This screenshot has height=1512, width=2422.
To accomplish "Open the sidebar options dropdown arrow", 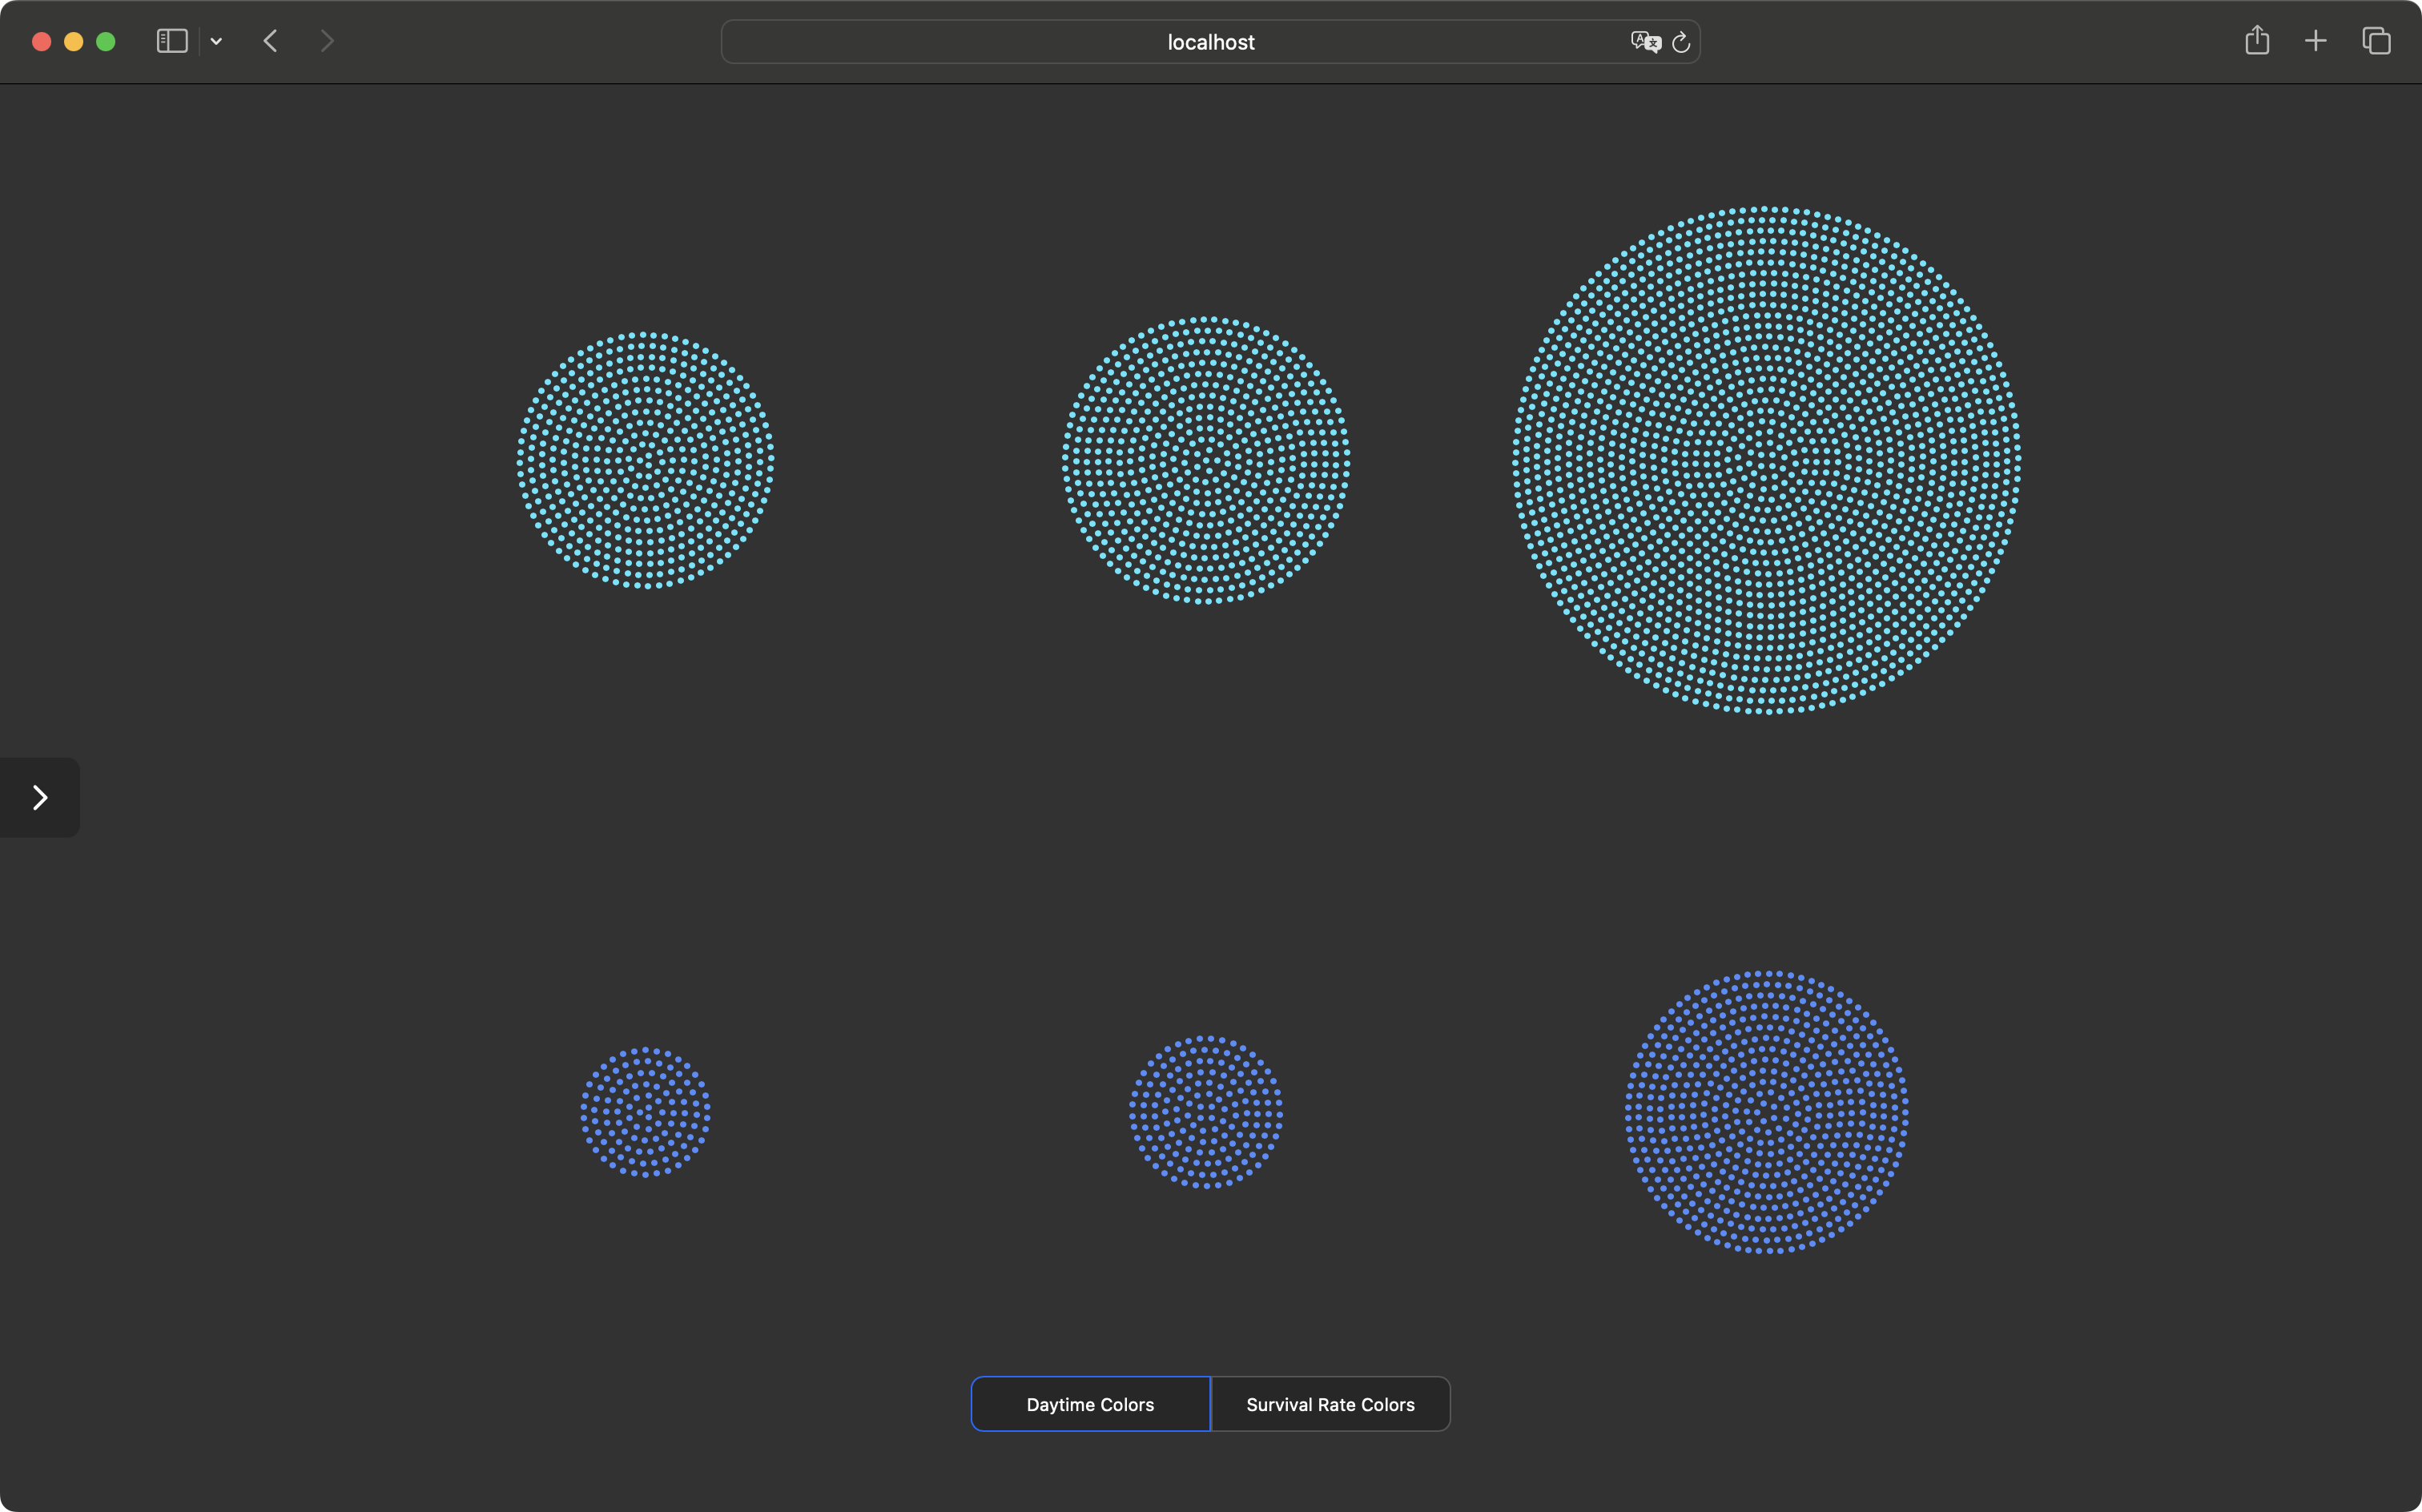I will pos(216,41).
